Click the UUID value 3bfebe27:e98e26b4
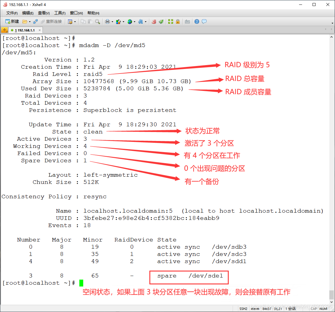Viewport: 335px width, 312px height. 151,218
